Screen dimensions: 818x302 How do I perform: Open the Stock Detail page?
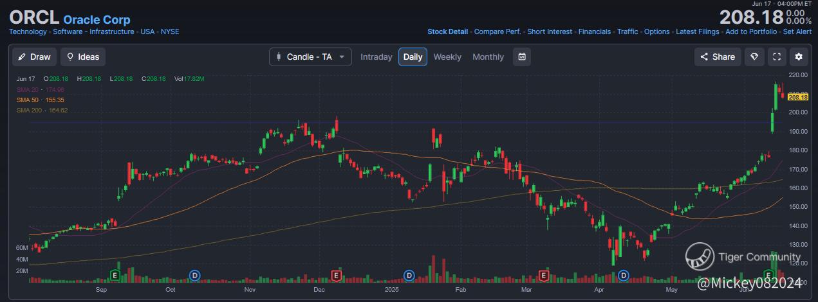(448, 31)
